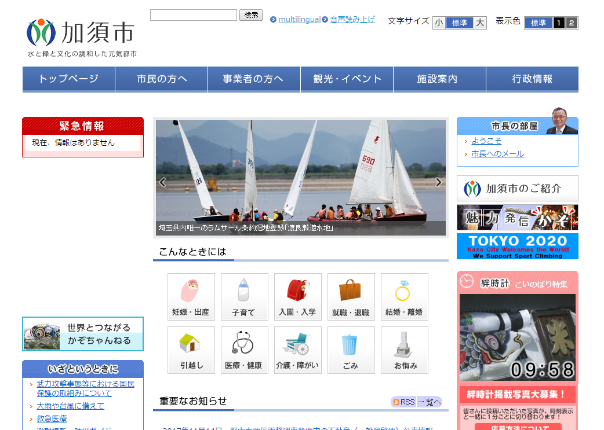604x430 pixels.
Task: Open the 就職・退職 briefcase icon
Action: pos(351,296)
